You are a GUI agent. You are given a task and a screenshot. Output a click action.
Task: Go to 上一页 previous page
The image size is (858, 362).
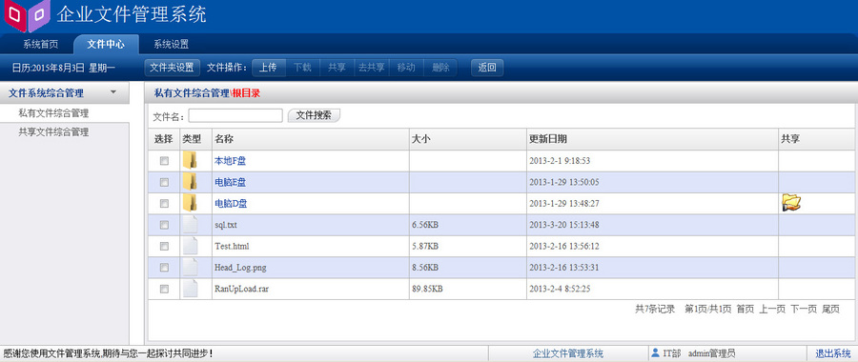(x=772, y=310)
